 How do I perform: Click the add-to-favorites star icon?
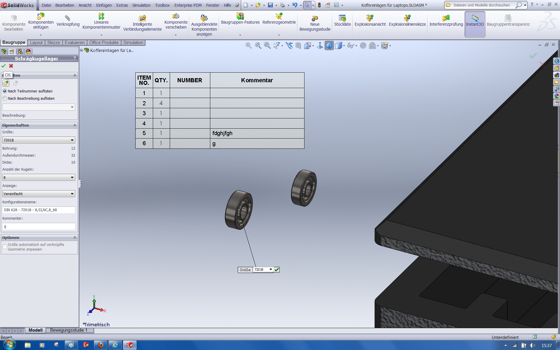[6, 83]
